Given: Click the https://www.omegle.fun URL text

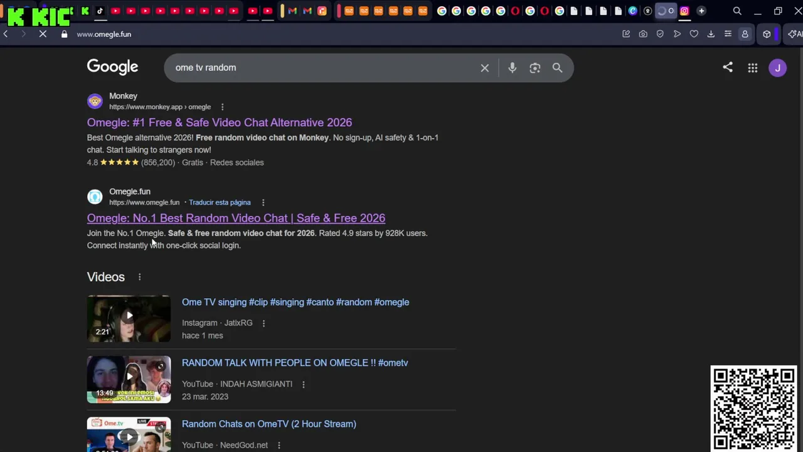Looking at the screenshot, I should point(144,202).
